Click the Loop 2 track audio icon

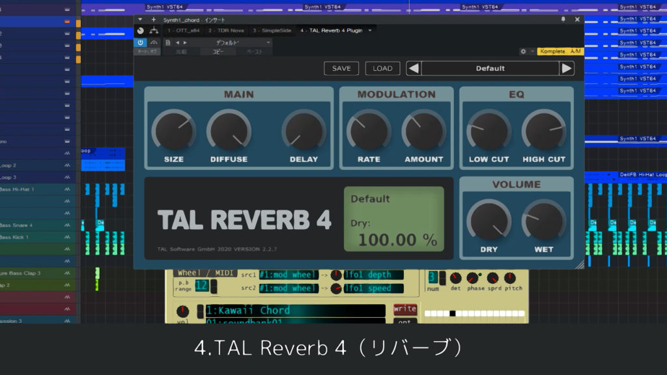point(67,165)
